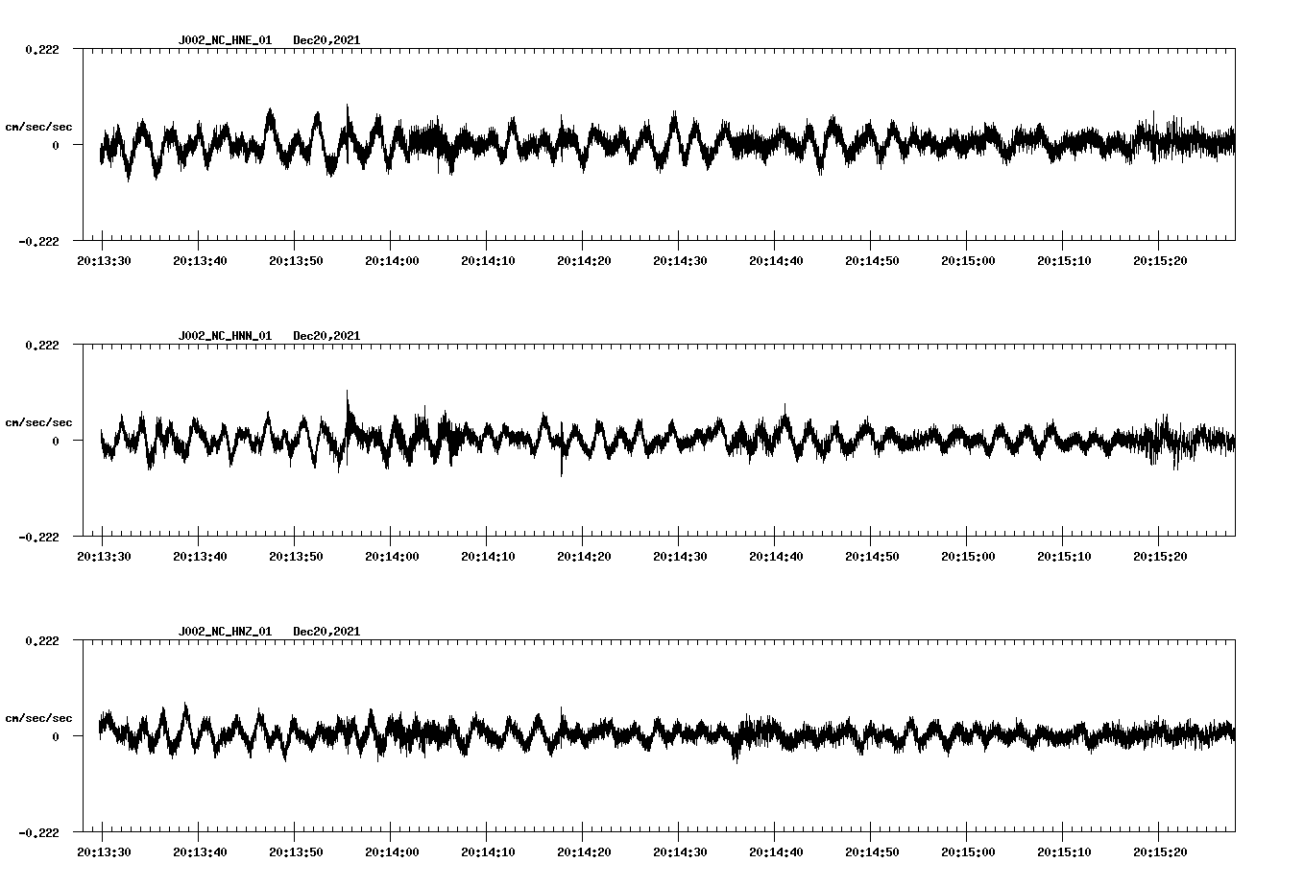This screenshot has width=1304, height=887.
Task: Click the -0.222 lower limit on HNN plot
Action: [x=38, y=537]
